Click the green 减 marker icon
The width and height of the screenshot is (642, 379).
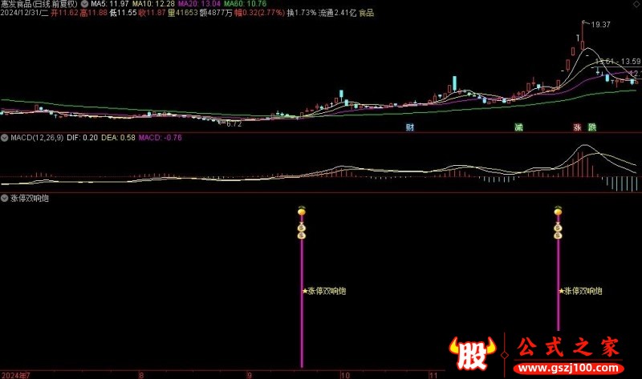point(518,127)
